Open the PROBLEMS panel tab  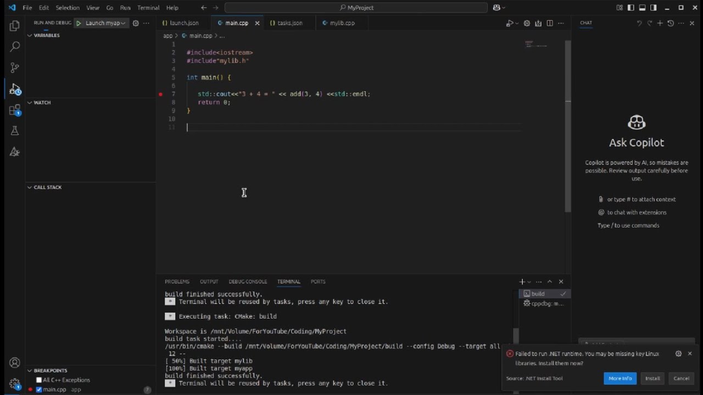point(177,281)
